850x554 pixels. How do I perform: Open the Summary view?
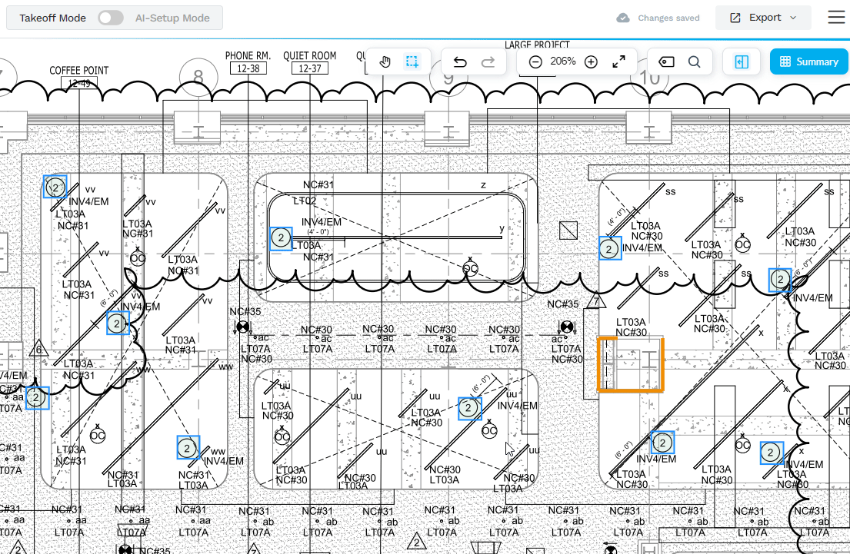808,62
